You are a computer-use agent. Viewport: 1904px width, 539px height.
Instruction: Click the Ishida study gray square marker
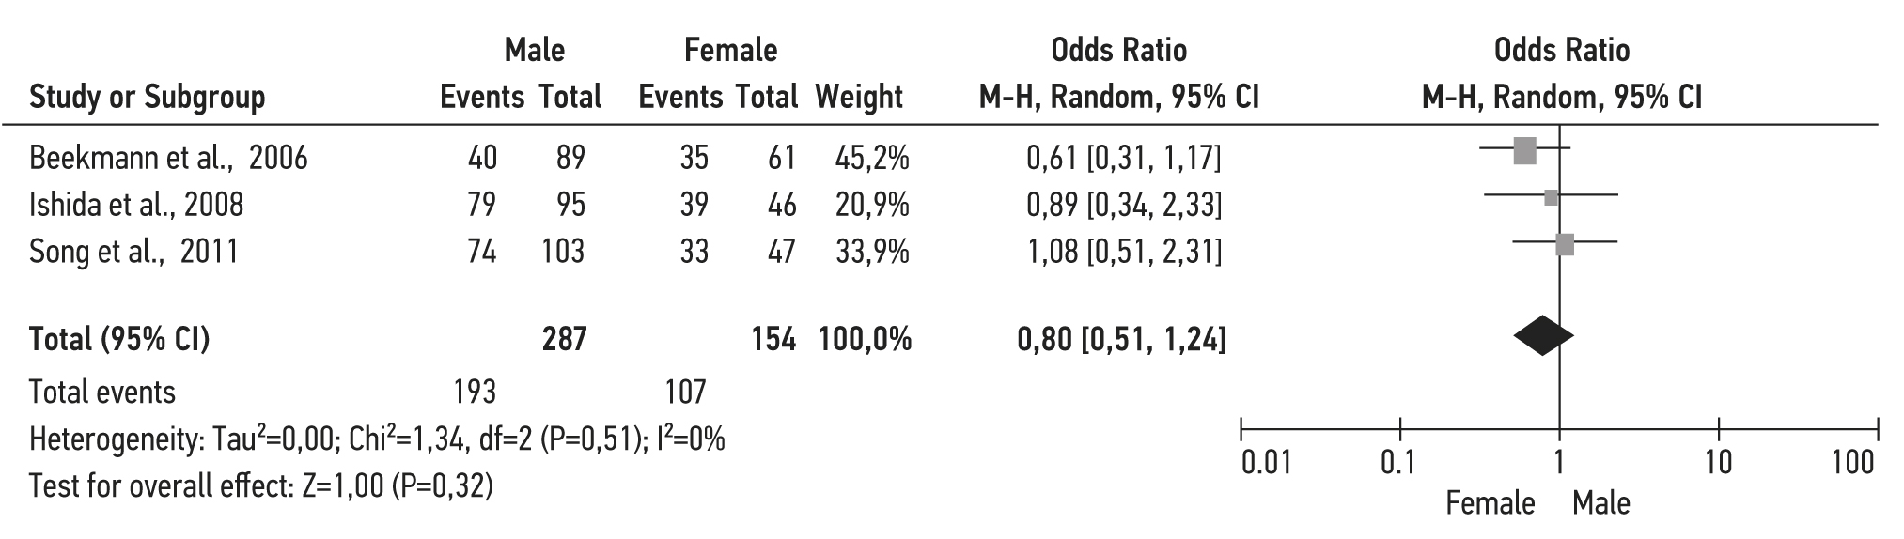pos(1551,197)
